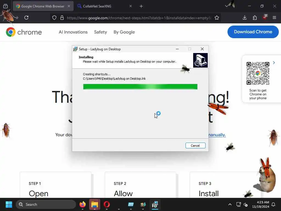Click the STEP 1 Open card
The width and height of the screenshot is (281, 211).
55,185
